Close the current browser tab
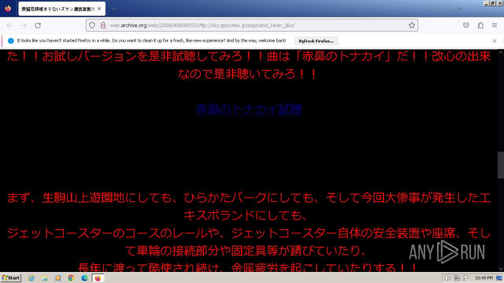The image size is (504, 283). (99, 9)
